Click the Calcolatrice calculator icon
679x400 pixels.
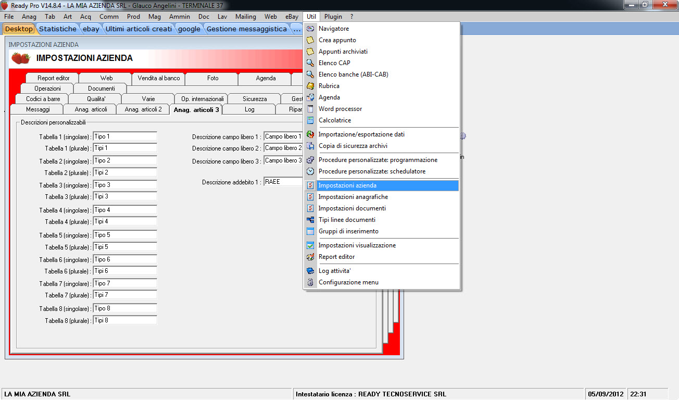310,120
